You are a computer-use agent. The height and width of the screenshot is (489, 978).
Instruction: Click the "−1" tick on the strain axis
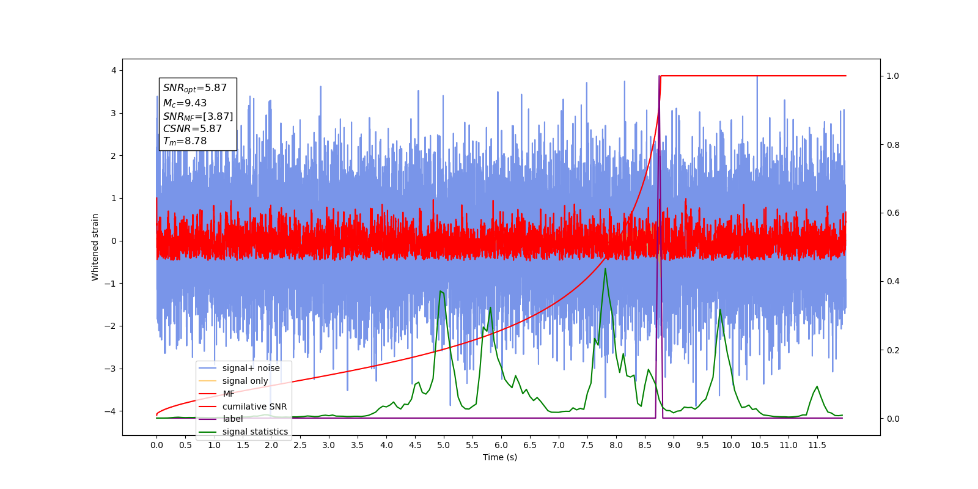110,284
